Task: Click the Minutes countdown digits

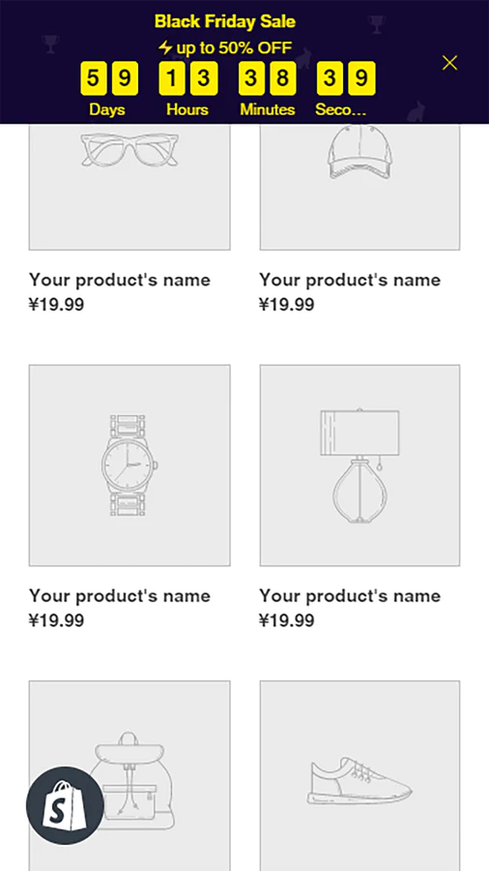Action: (268, 78)
